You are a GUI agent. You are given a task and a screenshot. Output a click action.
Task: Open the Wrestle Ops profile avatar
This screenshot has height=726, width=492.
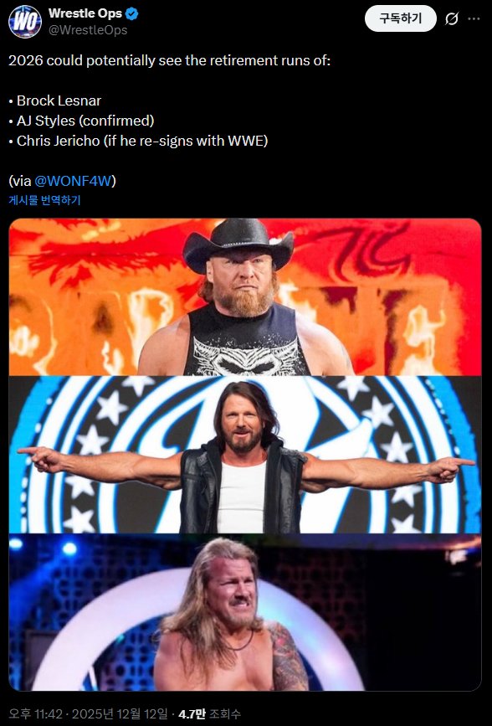25,21
